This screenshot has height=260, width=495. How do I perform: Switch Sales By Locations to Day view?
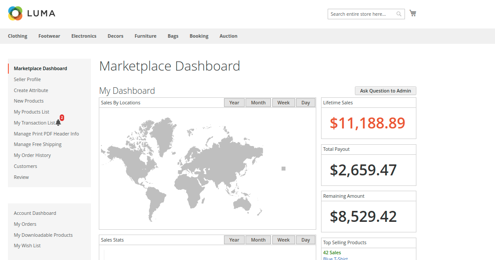pos(306,102)
